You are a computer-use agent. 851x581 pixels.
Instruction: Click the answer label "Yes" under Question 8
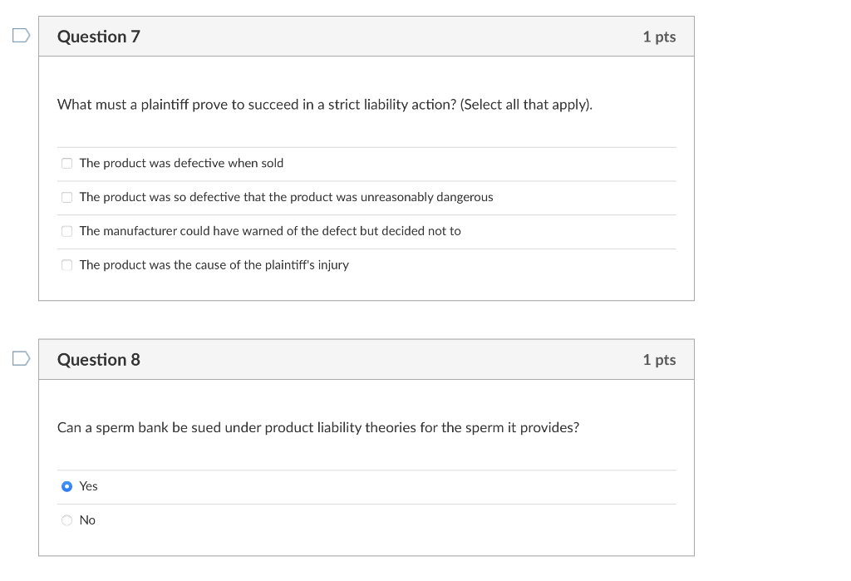tap(89, 486)
